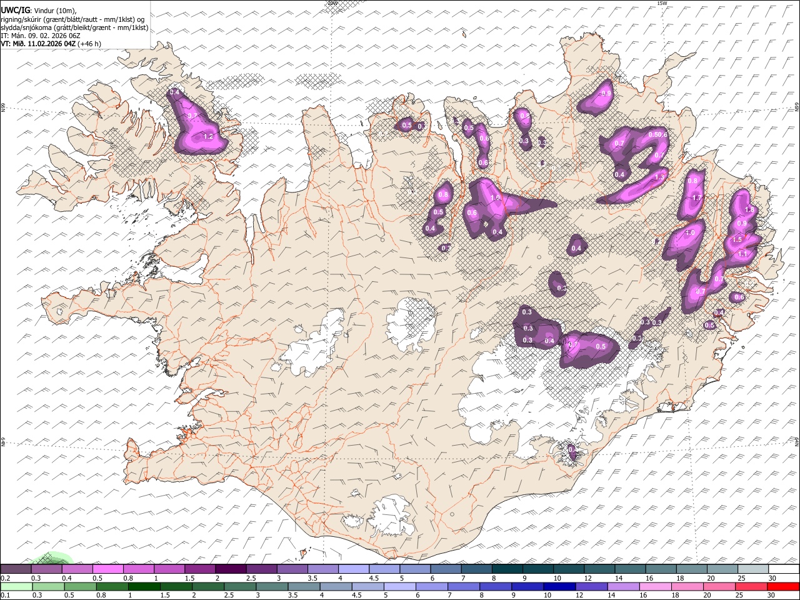Viewport: 800px width, 600px height.
Task: Click the initial time 'IT: Mán. 09. 02. 2026 06Z'
Action: coord(41,36)
